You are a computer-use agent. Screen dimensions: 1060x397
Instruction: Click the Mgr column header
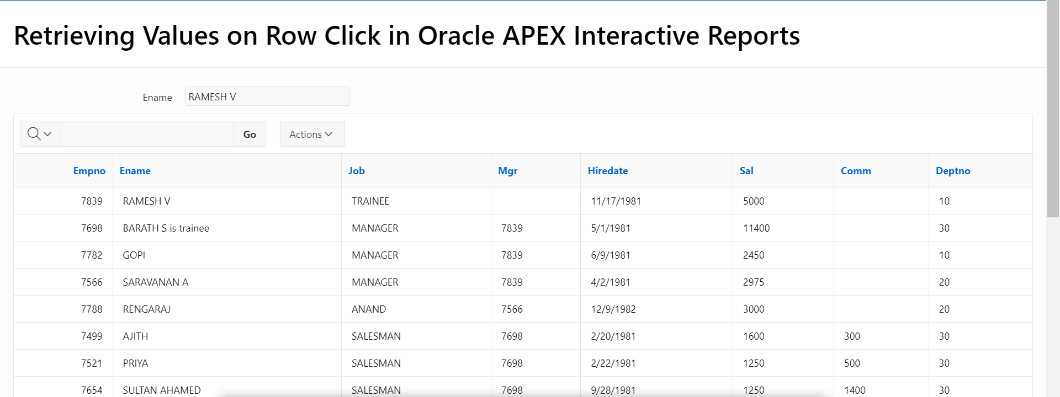(x=508, y=171)
